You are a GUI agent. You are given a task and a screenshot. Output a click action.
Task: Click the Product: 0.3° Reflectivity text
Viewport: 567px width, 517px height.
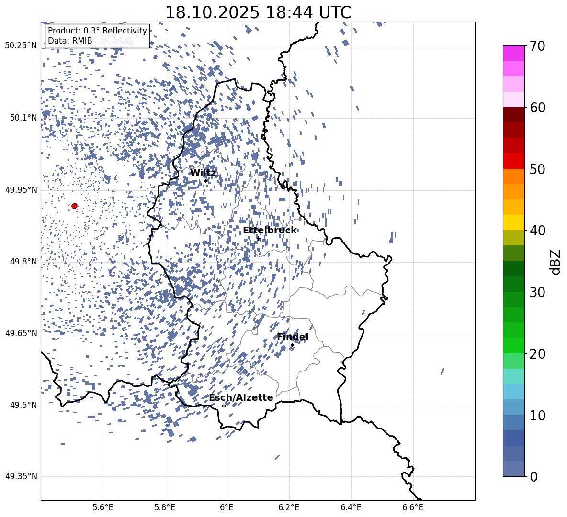click(x=97, y=31)
